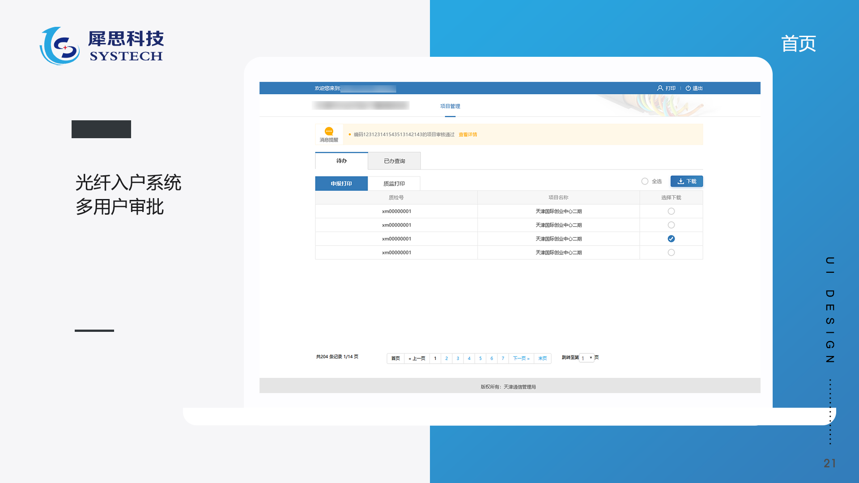
Task: Click the 下载 download button
Action: click(686, 181)
